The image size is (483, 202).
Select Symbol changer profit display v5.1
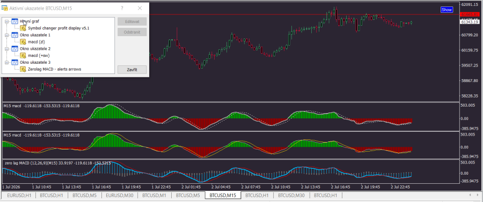click(58, 28)
